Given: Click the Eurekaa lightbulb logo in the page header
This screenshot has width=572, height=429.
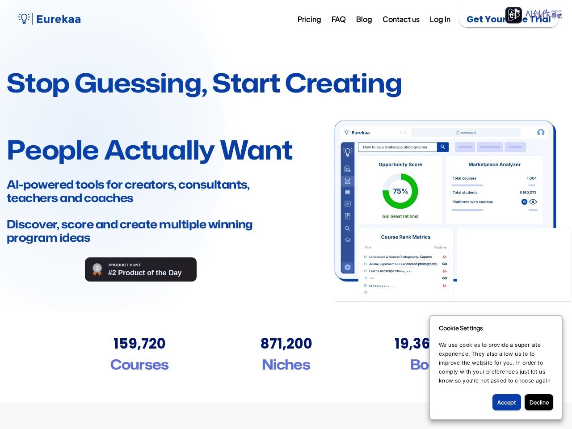Looking at the screenshot, I should tap(50, 19).
